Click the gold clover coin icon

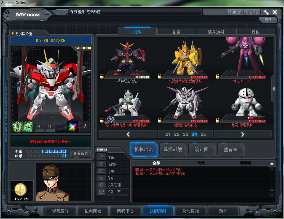point(20,189)
